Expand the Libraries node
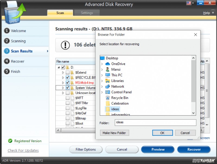Image resolution: width=217 pixels, height=164 pixels. 102,81
